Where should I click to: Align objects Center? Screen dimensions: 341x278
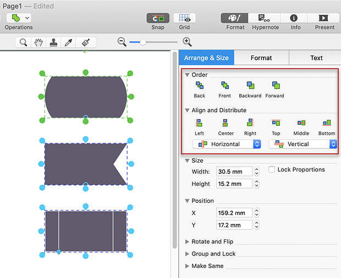226,127
